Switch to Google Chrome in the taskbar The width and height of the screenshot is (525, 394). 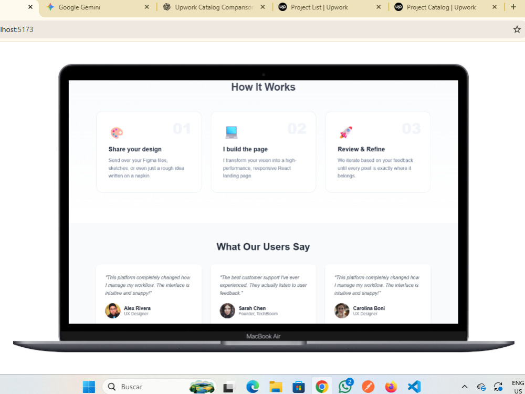point(322,387)
